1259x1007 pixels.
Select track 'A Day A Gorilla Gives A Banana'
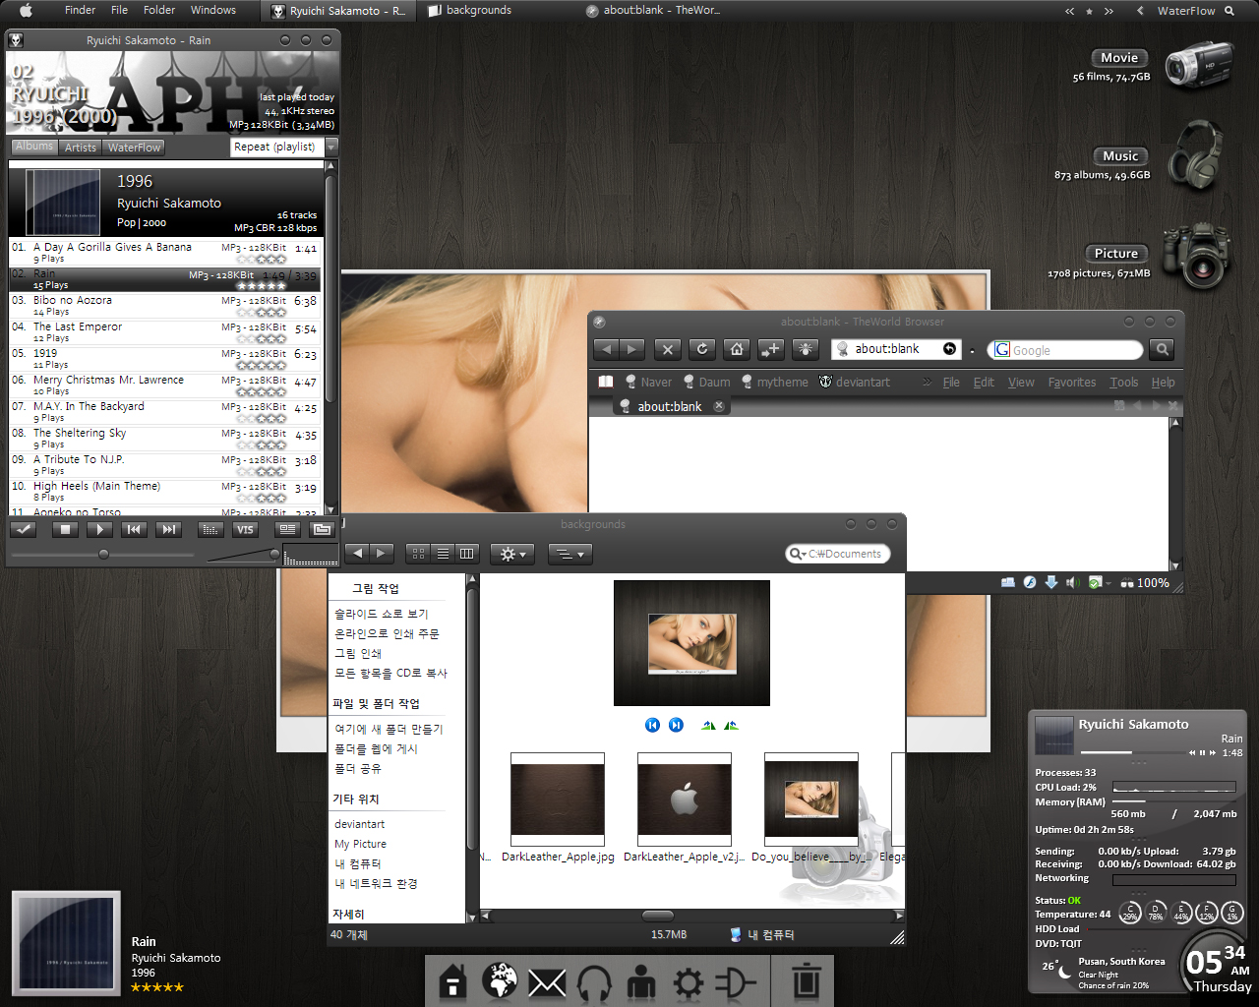pos(164,253)
